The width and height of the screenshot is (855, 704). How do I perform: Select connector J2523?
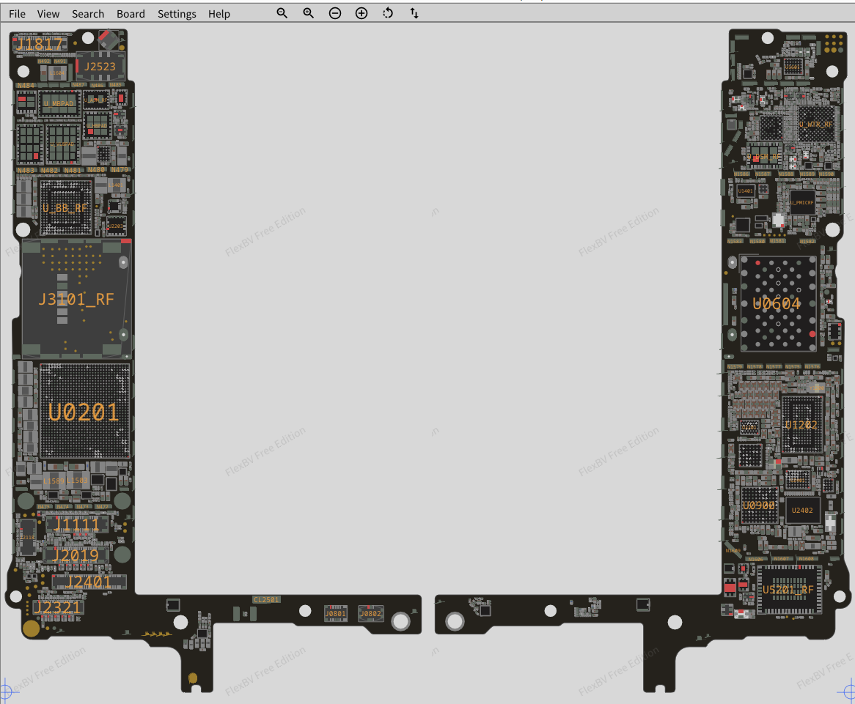click(x=100, y=67)
